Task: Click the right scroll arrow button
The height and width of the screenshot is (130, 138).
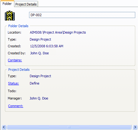Action: tap(135, 127)
